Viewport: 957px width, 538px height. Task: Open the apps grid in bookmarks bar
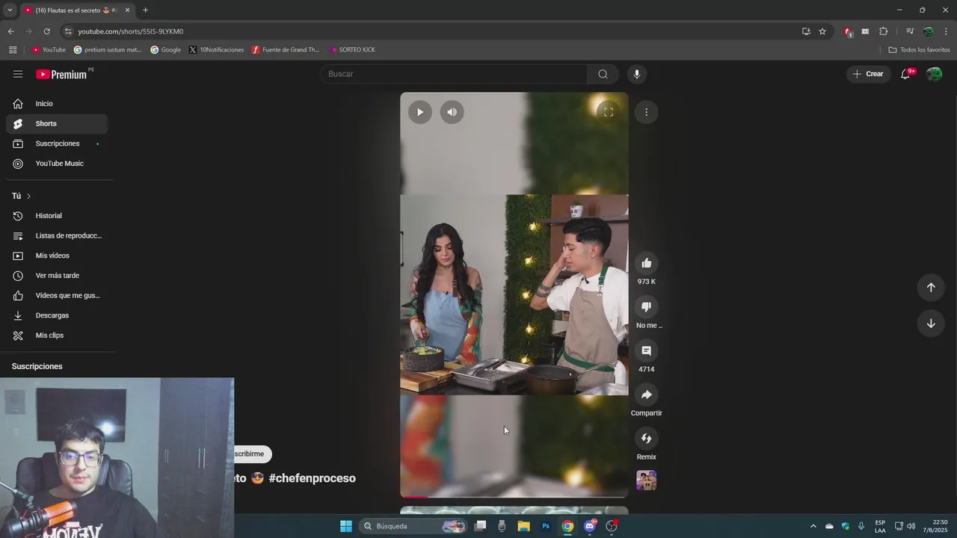pos(13,50)
